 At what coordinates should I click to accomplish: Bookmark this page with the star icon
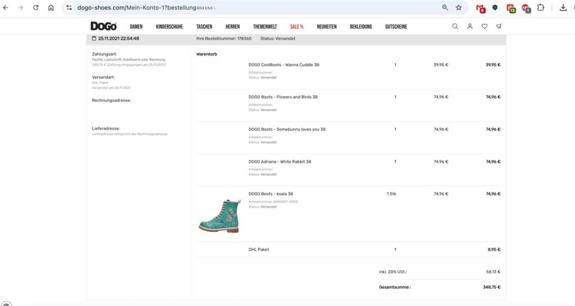(459, 8)
